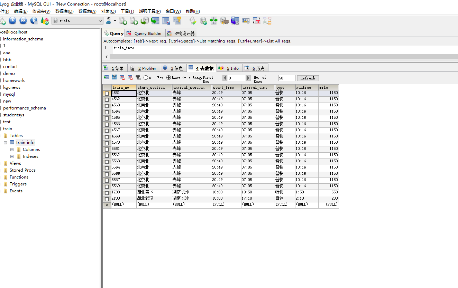
Task: Click the Execute and Edit Resultset icon
Action: [34, 21]
